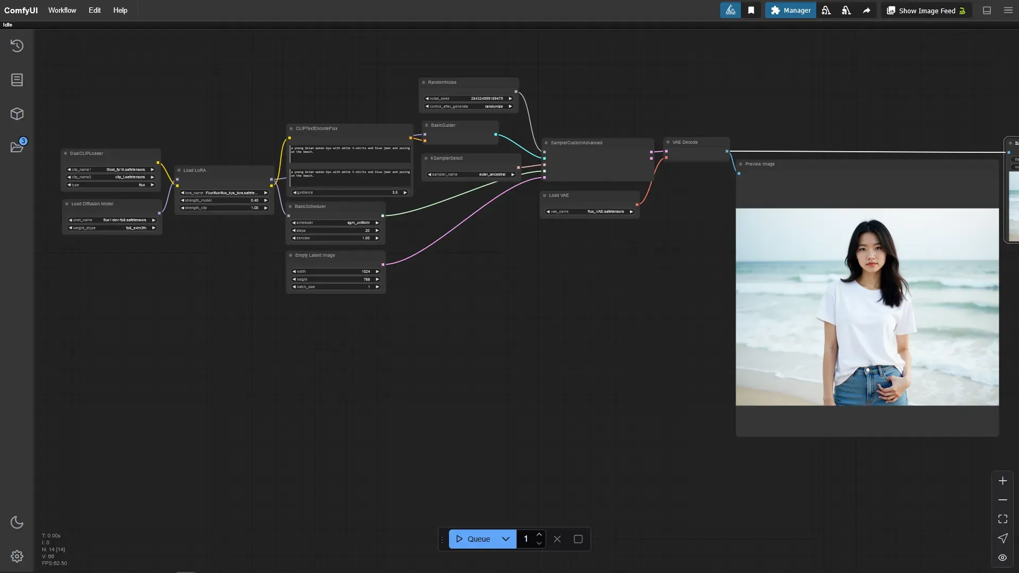
Task: Click the share arrow icon in top bar
Action: pos(866,11)
